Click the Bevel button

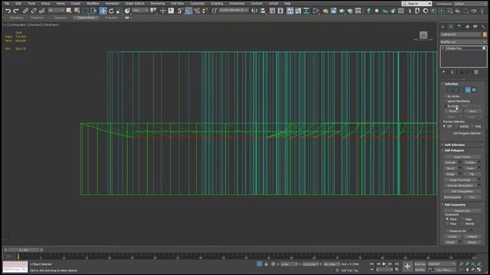pos(450,168)
